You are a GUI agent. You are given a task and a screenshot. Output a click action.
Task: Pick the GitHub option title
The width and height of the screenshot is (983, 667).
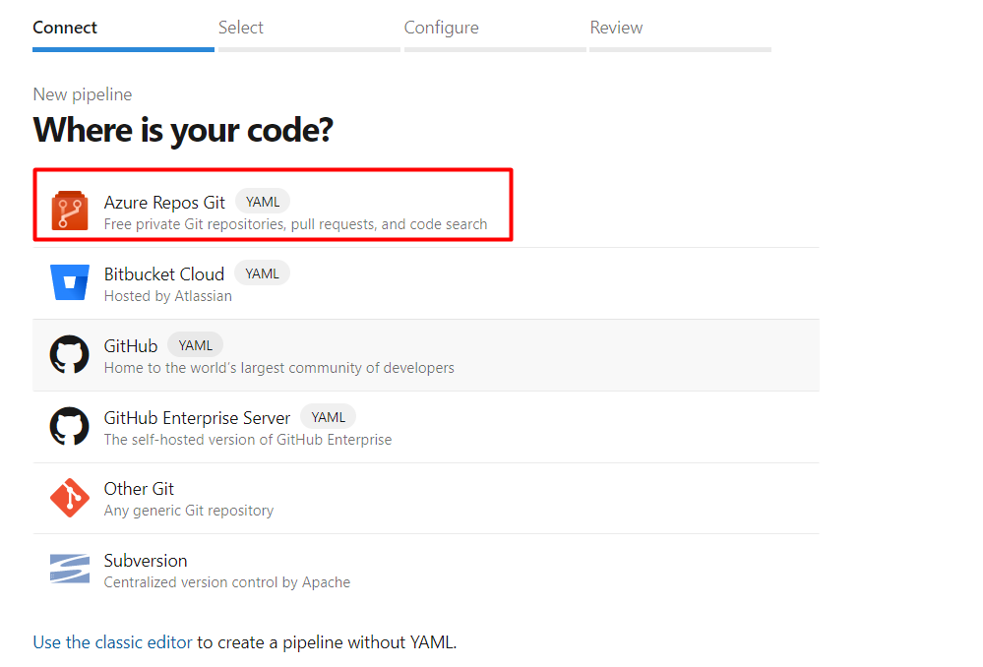[x=131, y=346]
